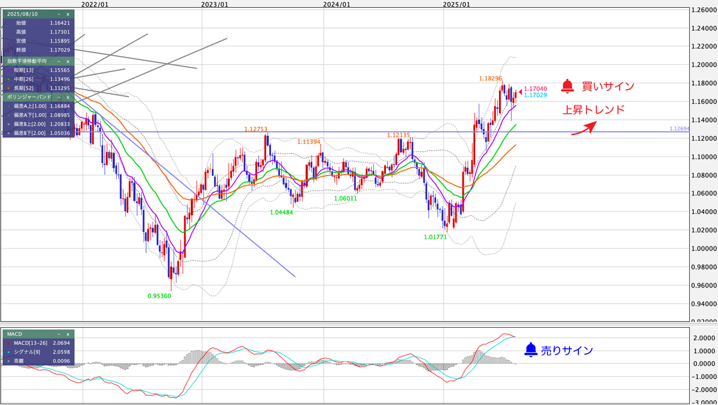Click the 0.95360 low price label
Viewport: 718px width, 405px height.
159,295
